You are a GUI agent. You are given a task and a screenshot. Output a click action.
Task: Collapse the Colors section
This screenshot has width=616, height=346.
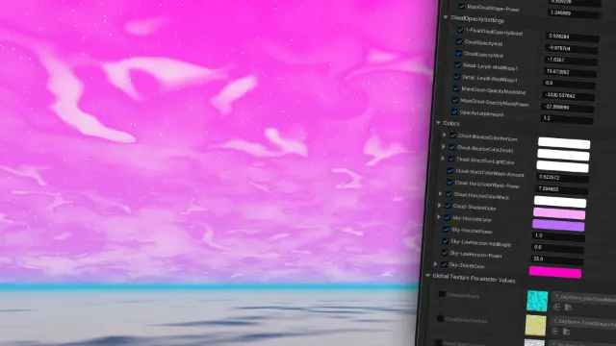coord(438,123)
